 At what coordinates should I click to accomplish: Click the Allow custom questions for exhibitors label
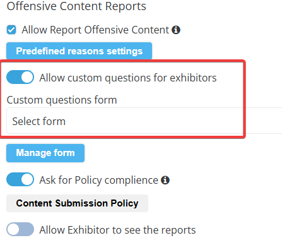(x=128, y=78)
